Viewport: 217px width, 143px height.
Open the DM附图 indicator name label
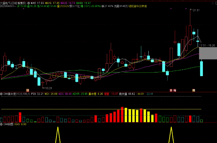[8, 124]
